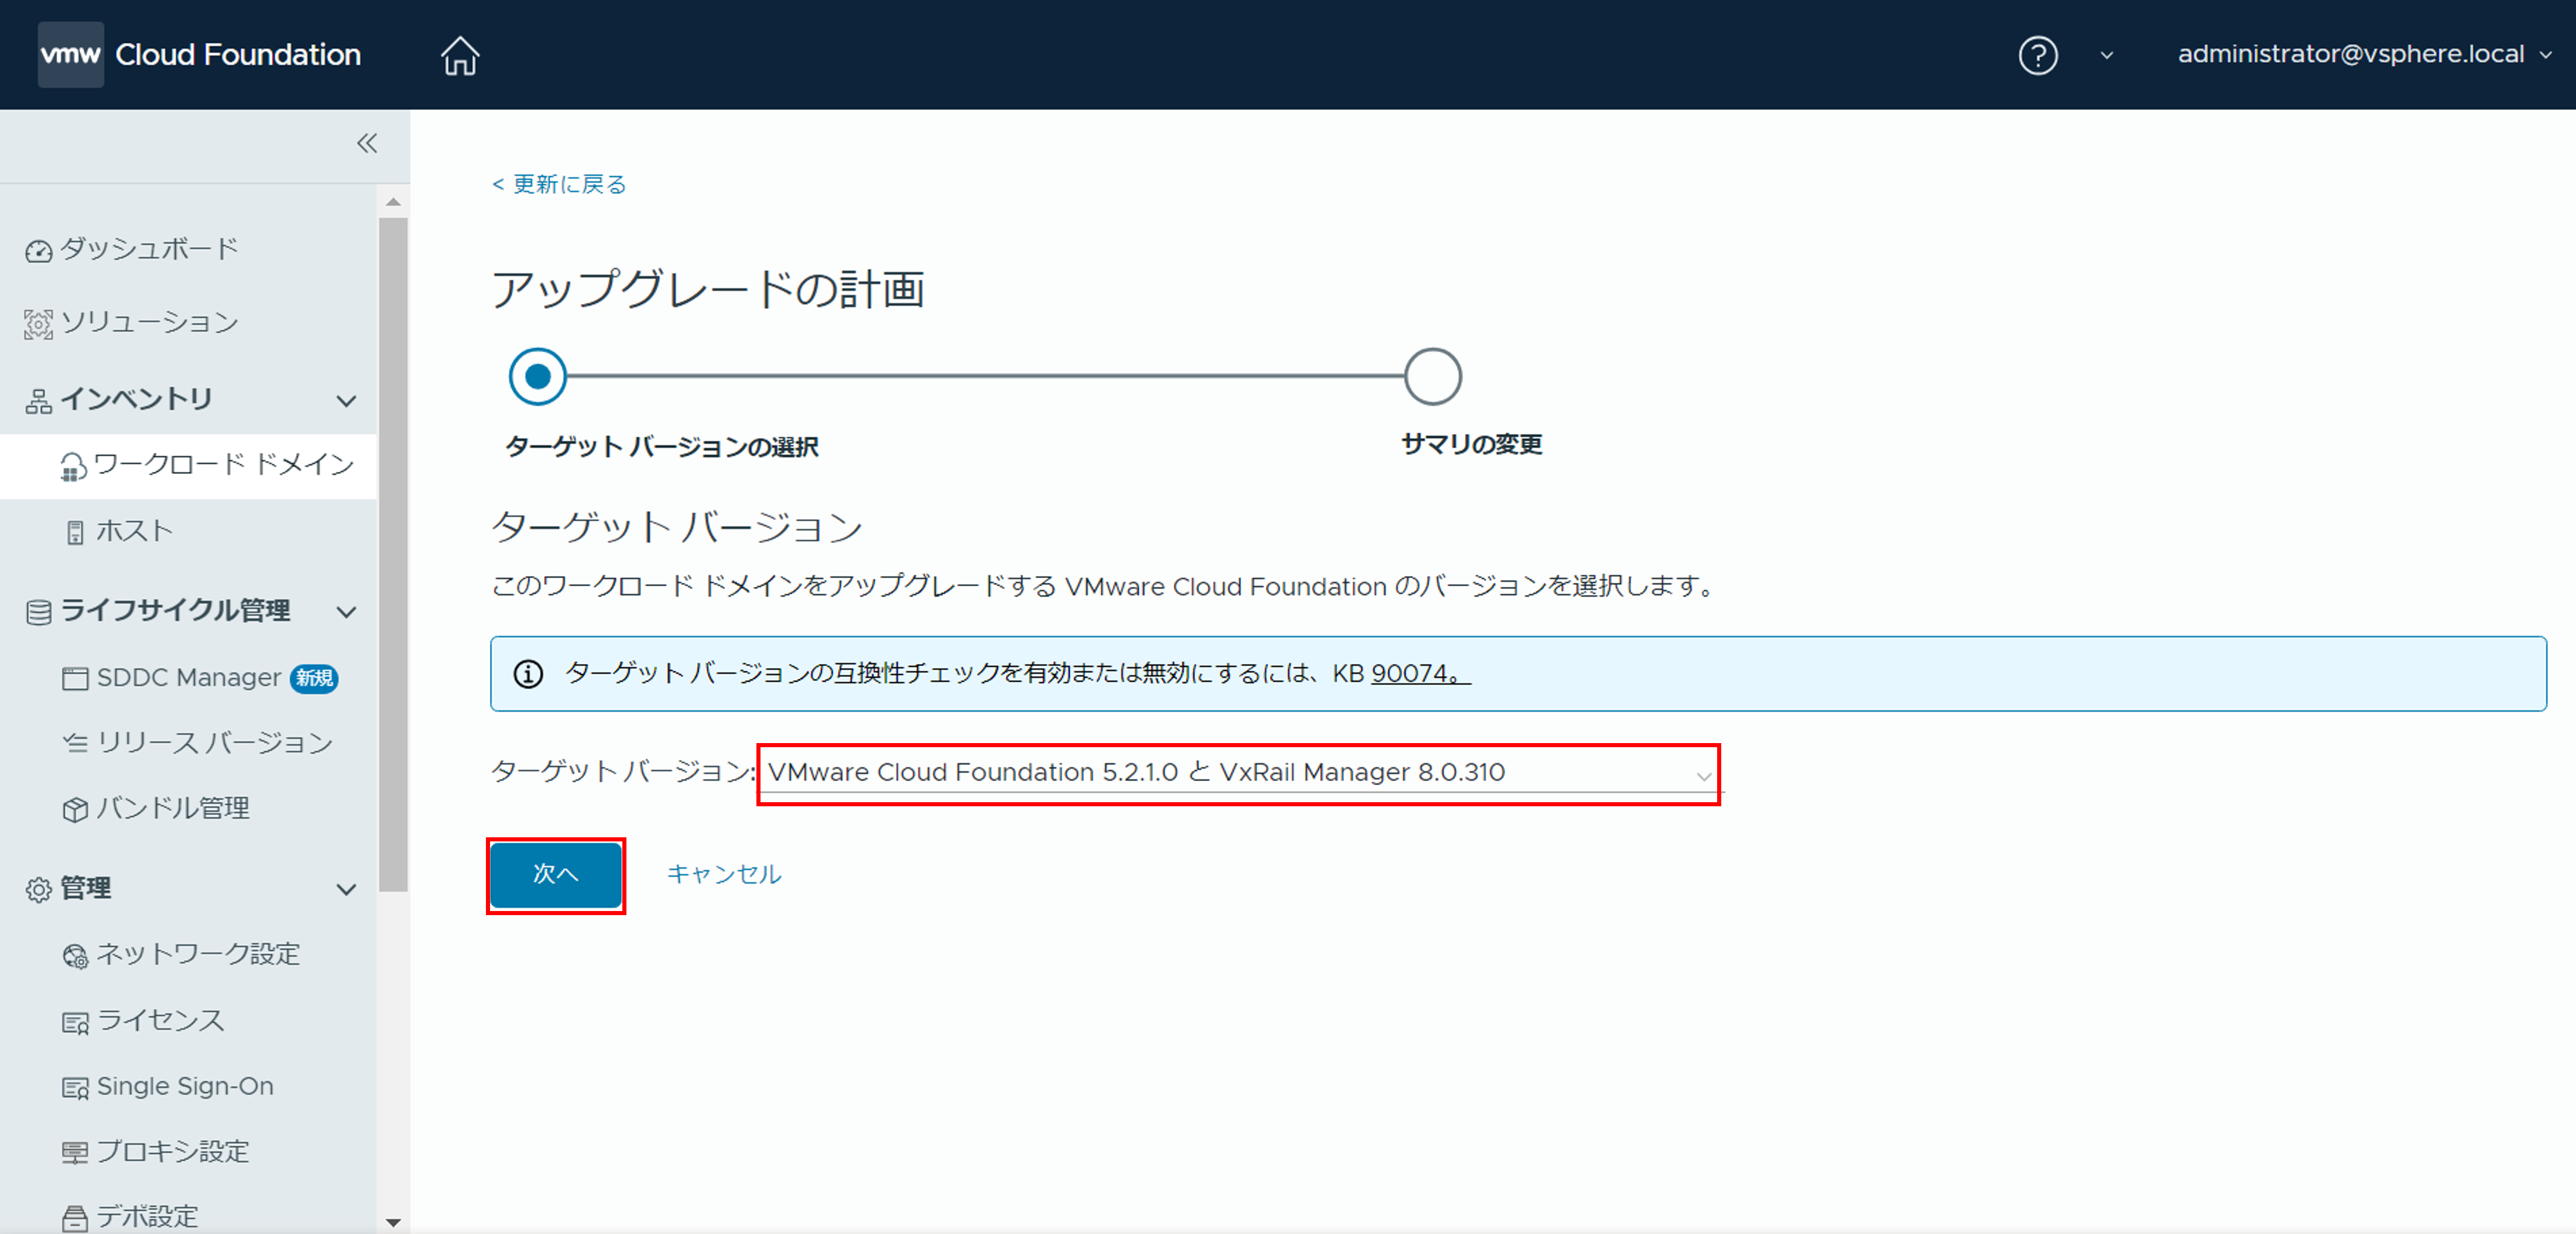The width and height of the screenshot is (2576, 1234).
Task: Click the プロキシ設定 icon
Action: [74, 1153]
